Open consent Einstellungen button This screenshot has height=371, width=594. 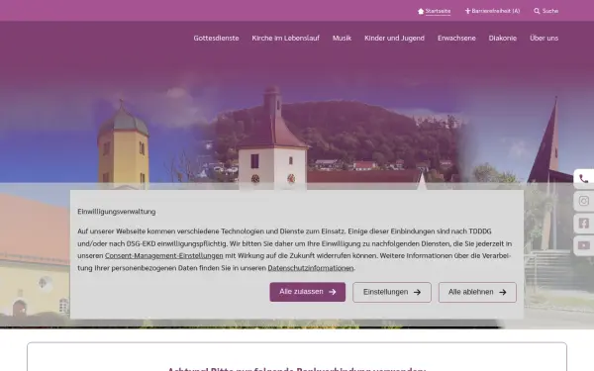point(392,292)
